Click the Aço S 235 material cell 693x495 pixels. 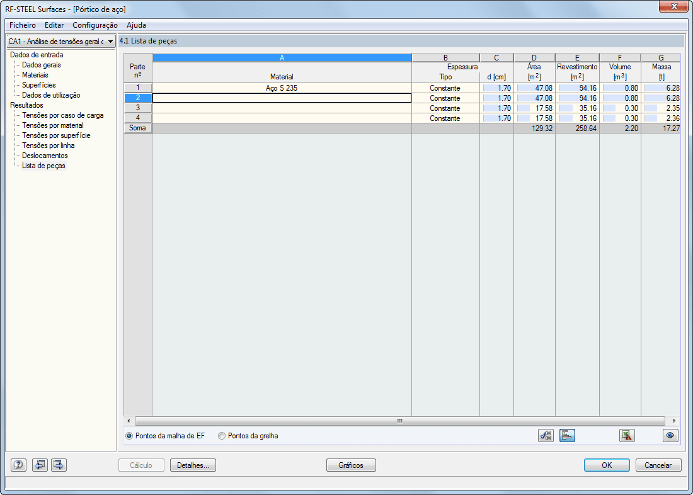pyautogui.click(x=282, y=88)
